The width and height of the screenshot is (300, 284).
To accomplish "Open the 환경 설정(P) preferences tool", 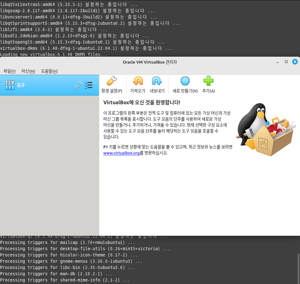I will tap(112, 84).
